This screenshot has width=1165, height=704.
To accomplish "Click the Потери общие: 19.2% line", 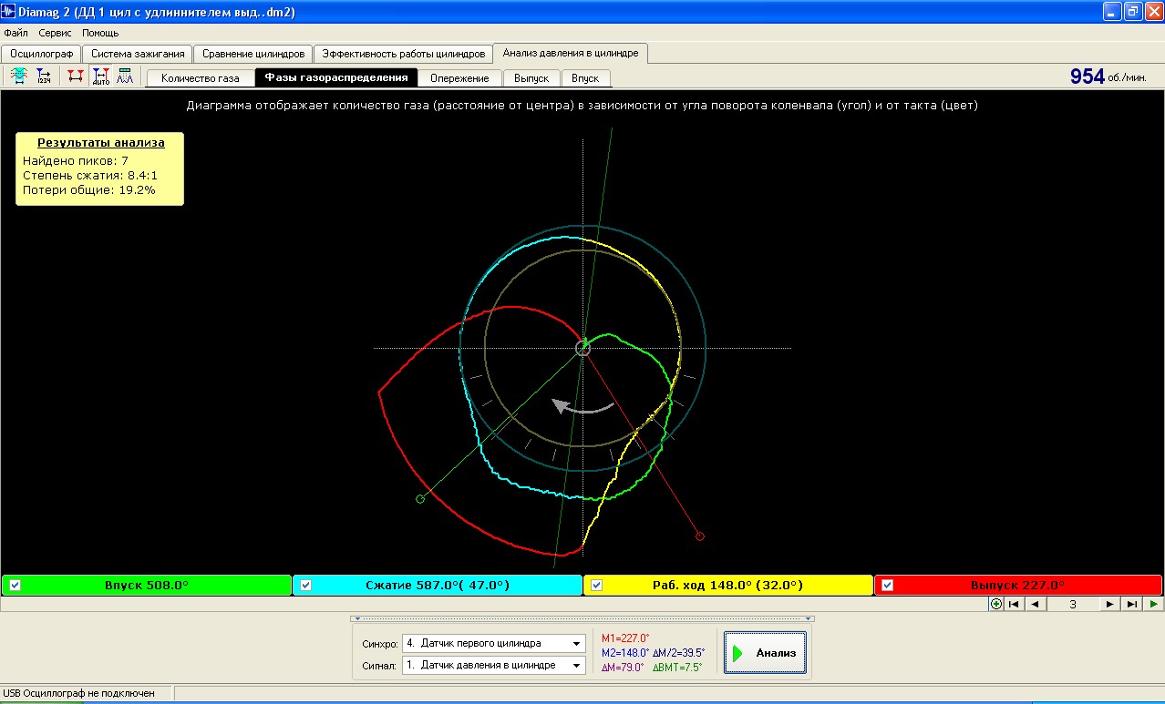I will (x=89, y=190).
